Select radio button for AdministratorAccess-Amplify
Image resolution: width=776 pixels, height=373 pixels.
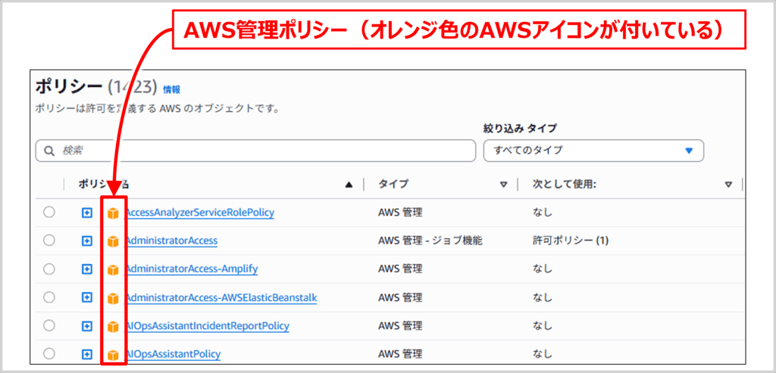pyautogui.click(x=49, y=269)
